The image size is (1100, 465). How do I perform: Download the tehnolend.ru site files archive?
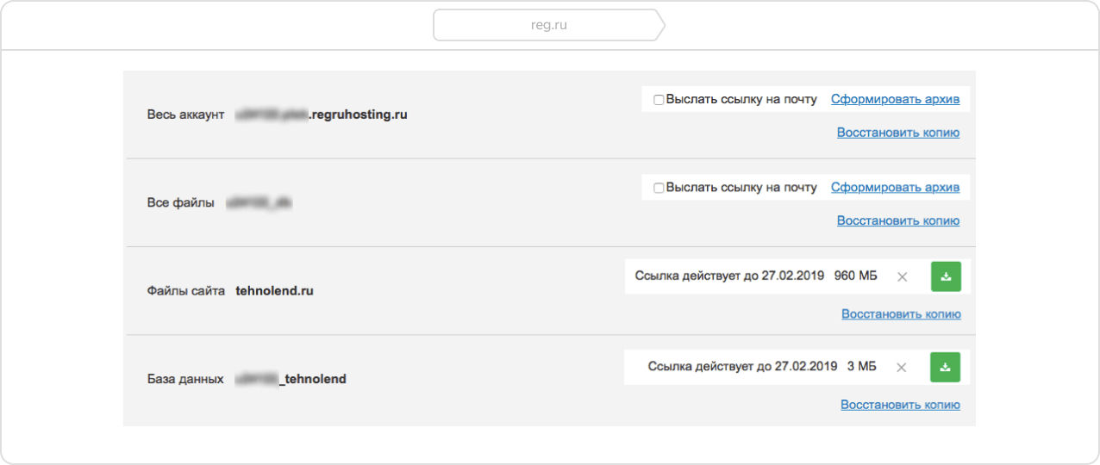click(946, 276)
